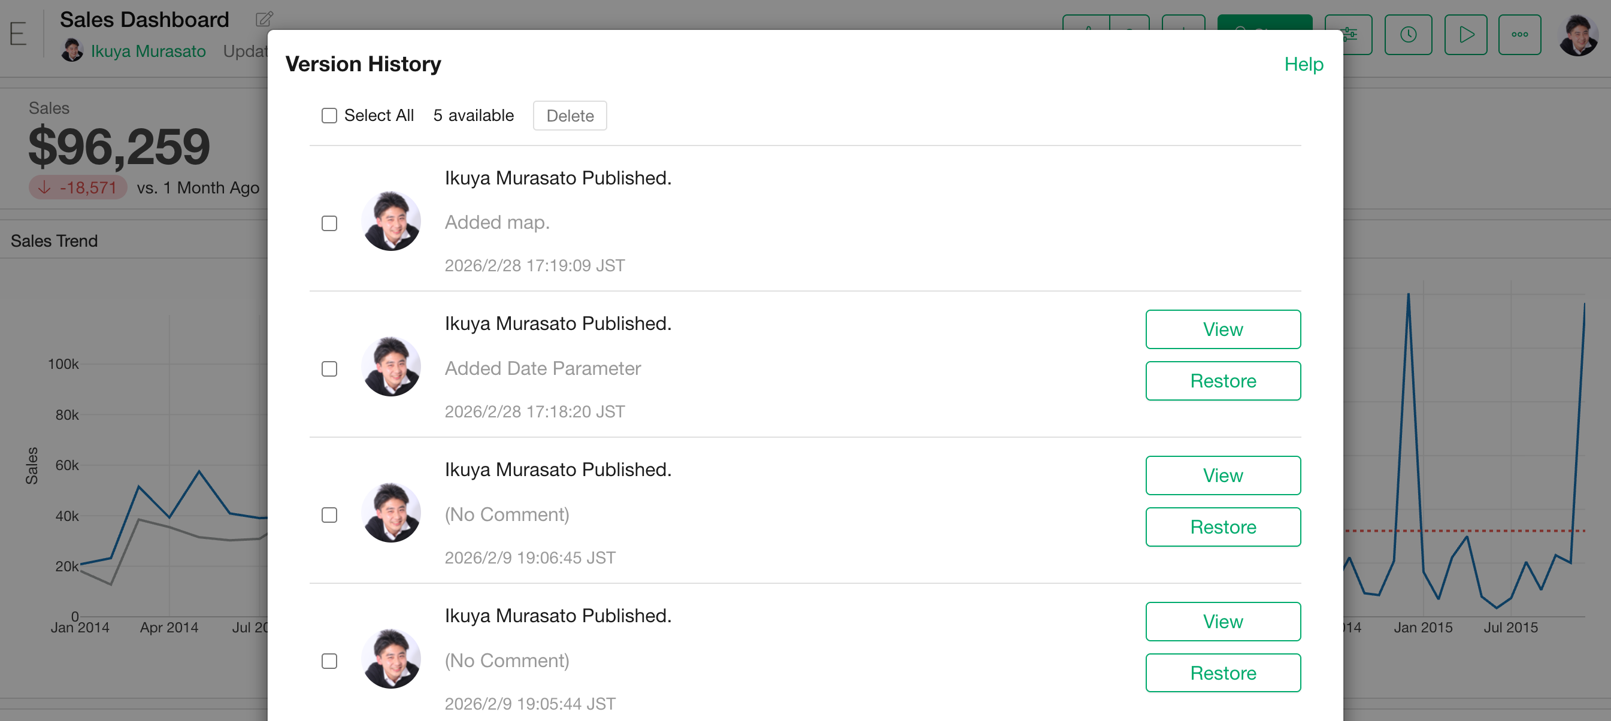
Task: Click the clock schedule icon in toolbar
Action: (x=1408, y=35)
